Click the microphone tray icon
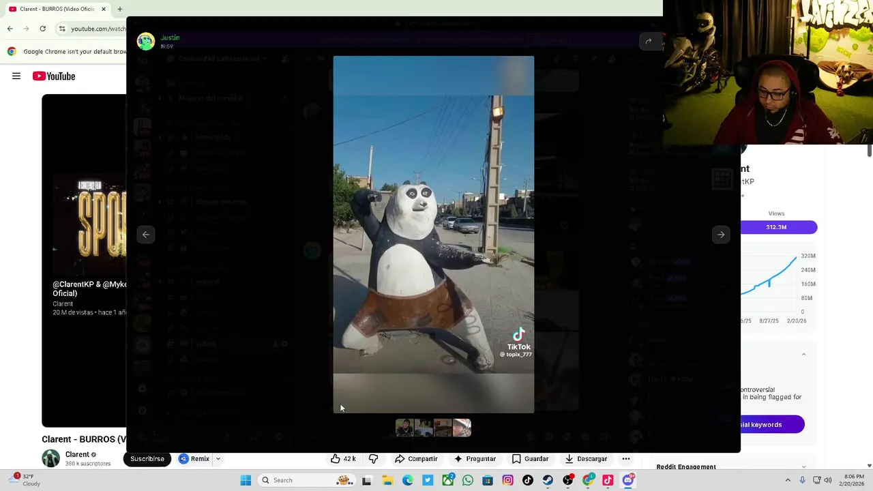873x491 pixels. tap(802, 480)
